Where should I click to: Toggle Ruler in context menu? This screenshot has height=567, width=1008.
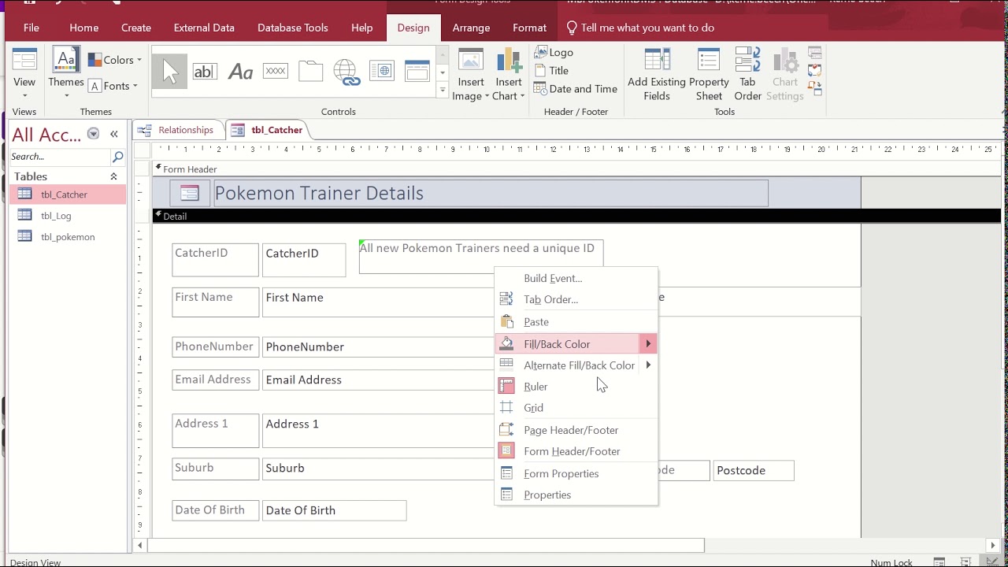576,387
